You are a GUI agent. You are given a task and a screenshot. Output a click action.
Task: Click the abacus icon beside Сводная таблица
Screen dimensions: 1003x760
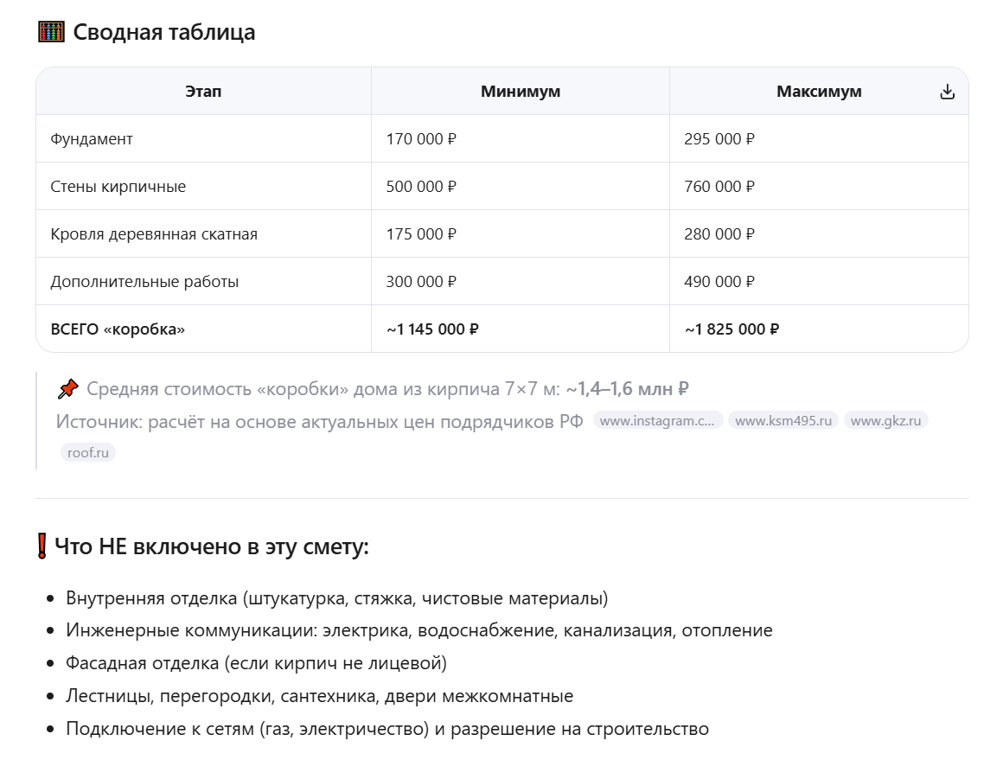tap(52, 32)
